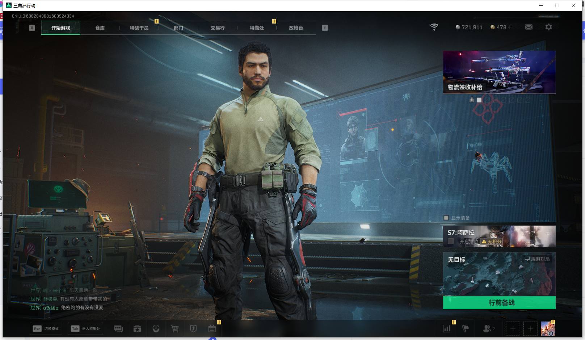The image size is (585, 340).
Task: Open the 特战干员 tab
Action: point(139,28)
